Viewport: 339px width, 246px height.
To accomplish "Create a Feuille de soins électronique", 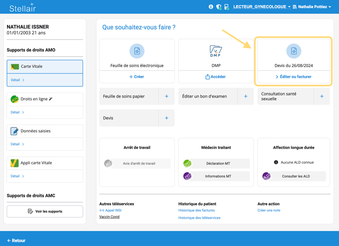I will tap(136, 77).
